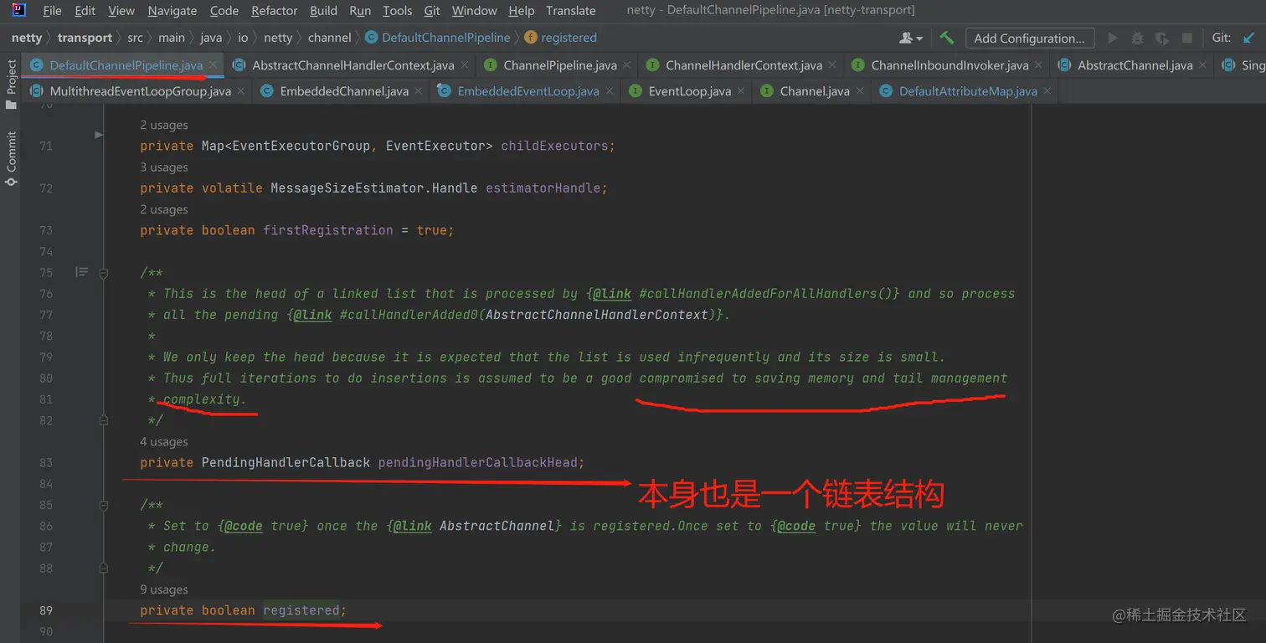Click the Add Configuration... button
Viewport: 1266px width, 643px height.
[1029, 38]
